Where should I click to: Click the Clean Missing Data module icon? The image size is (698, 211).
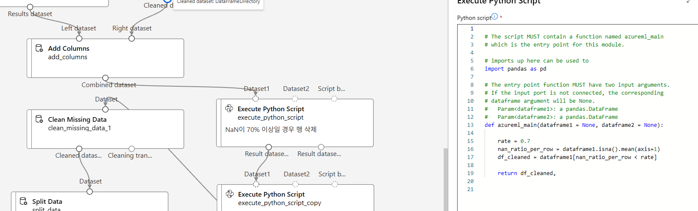pyautogui.click(x=39, y=119)
